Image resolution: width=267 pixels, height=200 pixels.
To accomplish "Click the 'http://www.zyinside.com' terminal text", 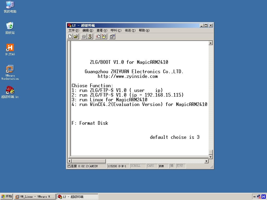I will 128,76.
